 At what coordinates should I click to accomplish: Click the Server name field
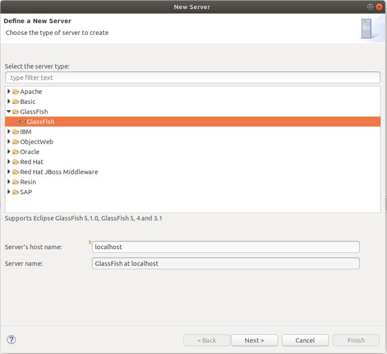(x=225, y=263)
